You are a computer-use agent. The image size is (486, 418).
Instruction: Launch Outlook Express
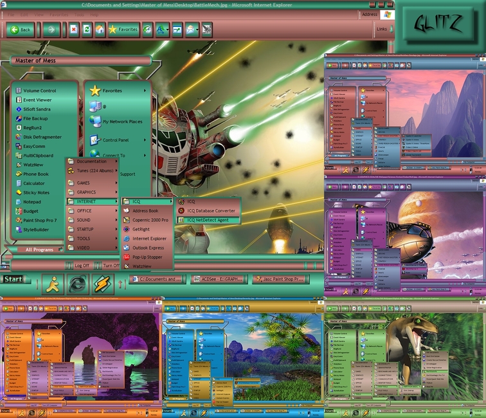(147, 248)
